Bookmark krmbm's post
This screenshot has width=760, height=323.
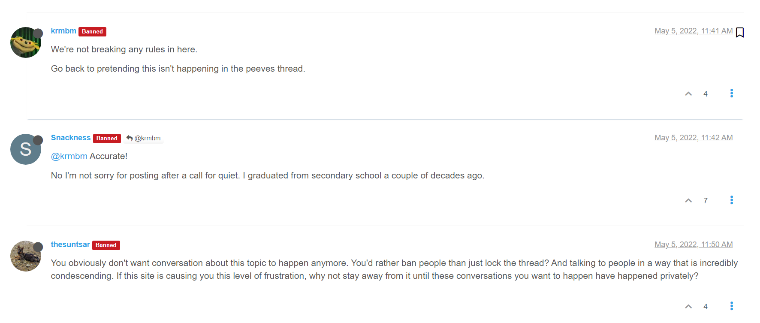[x=740, y=32]
